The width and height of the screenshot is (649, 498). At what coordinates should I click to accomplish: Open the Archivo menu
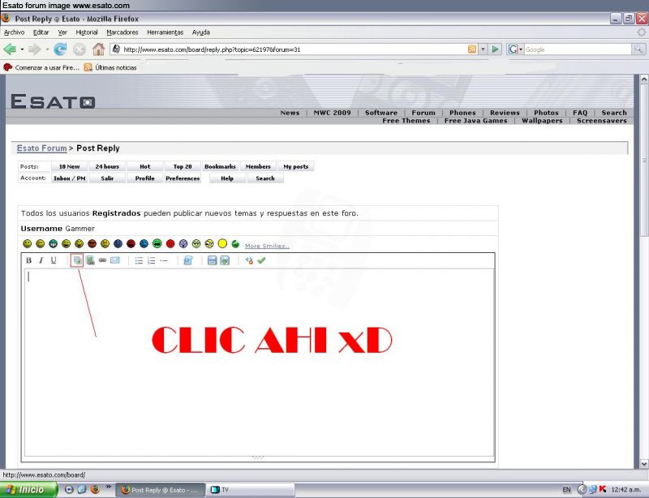point(14,32)
